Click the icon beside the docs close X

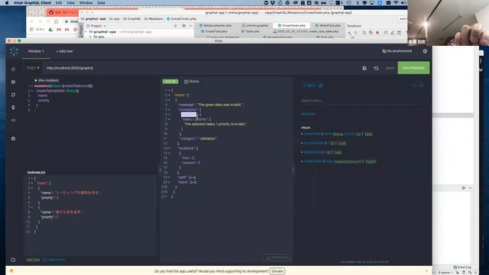(x=413, y=85)
